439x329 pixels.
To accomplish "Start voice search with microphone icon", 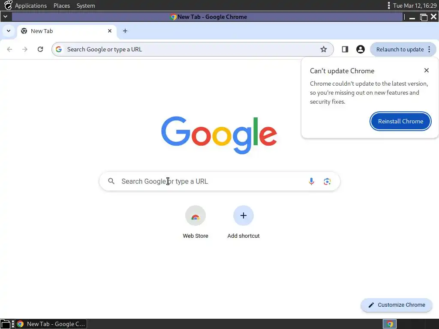I will pos(311,181).
